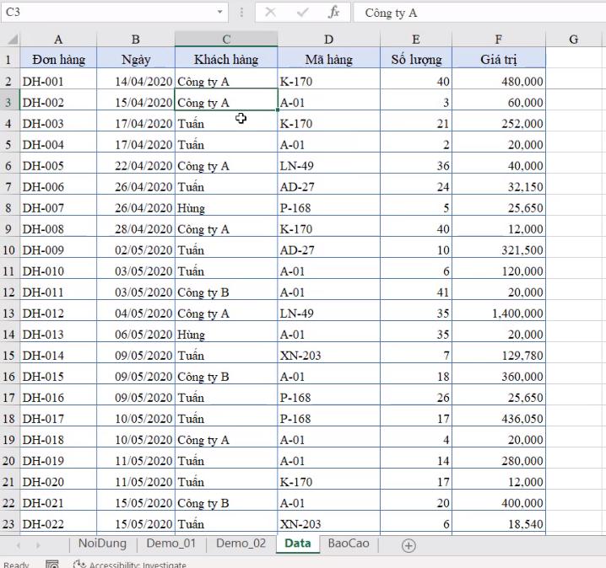Click the macro recording icon in status bar
The image size is (606, 568).
tap(52, 564)
